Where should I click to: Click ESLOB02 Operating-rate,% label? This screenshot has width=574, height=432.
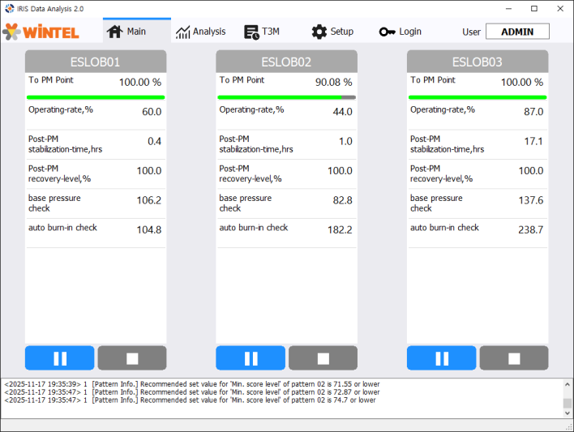tap(251, 109)
